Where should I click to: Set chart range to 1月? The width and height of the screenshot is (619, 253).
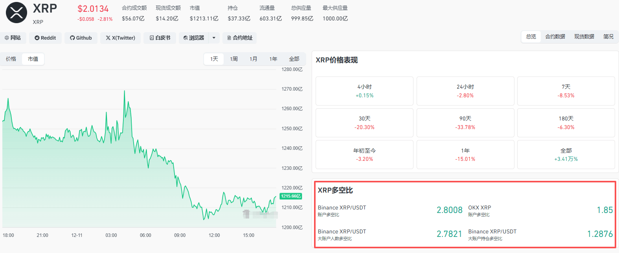pos(253,59)
